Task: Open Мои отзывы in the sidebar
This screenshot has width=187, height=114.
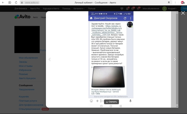Action: point(26,66)
